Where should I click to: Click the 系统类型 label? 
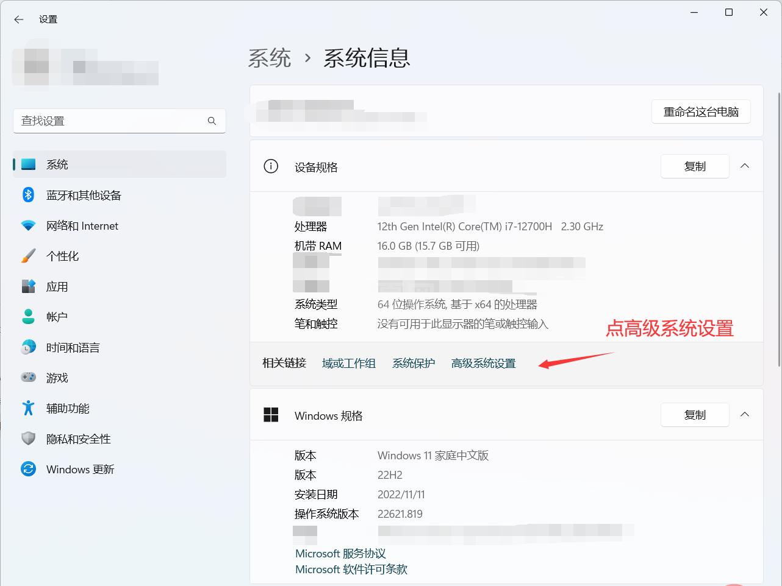click(x=316, y=305)
